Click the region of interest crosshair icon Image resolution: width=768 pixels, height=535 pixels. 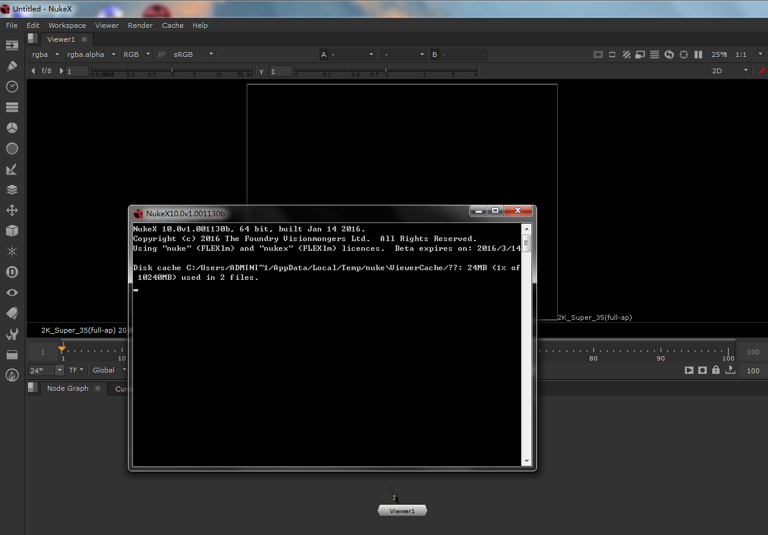684,55
